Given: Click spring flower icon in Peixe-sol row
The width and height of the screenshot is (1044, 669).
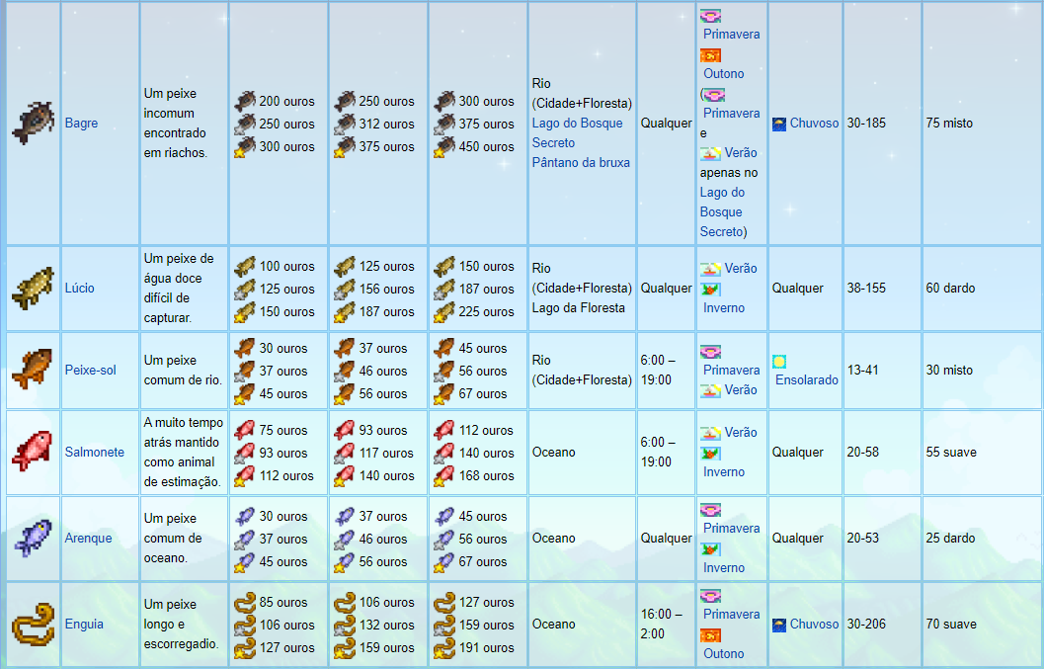Looking at the screenshot, I should (710, 352).
